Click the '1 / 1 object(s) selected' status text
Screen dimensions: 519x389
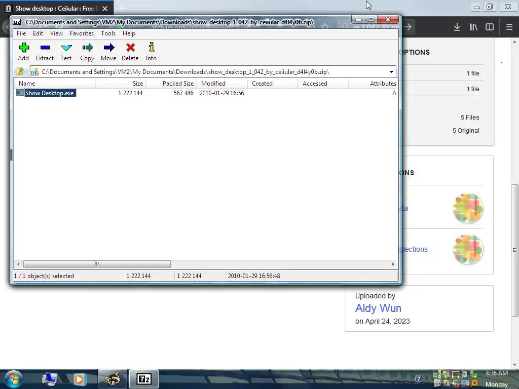[x=44, y=276]
